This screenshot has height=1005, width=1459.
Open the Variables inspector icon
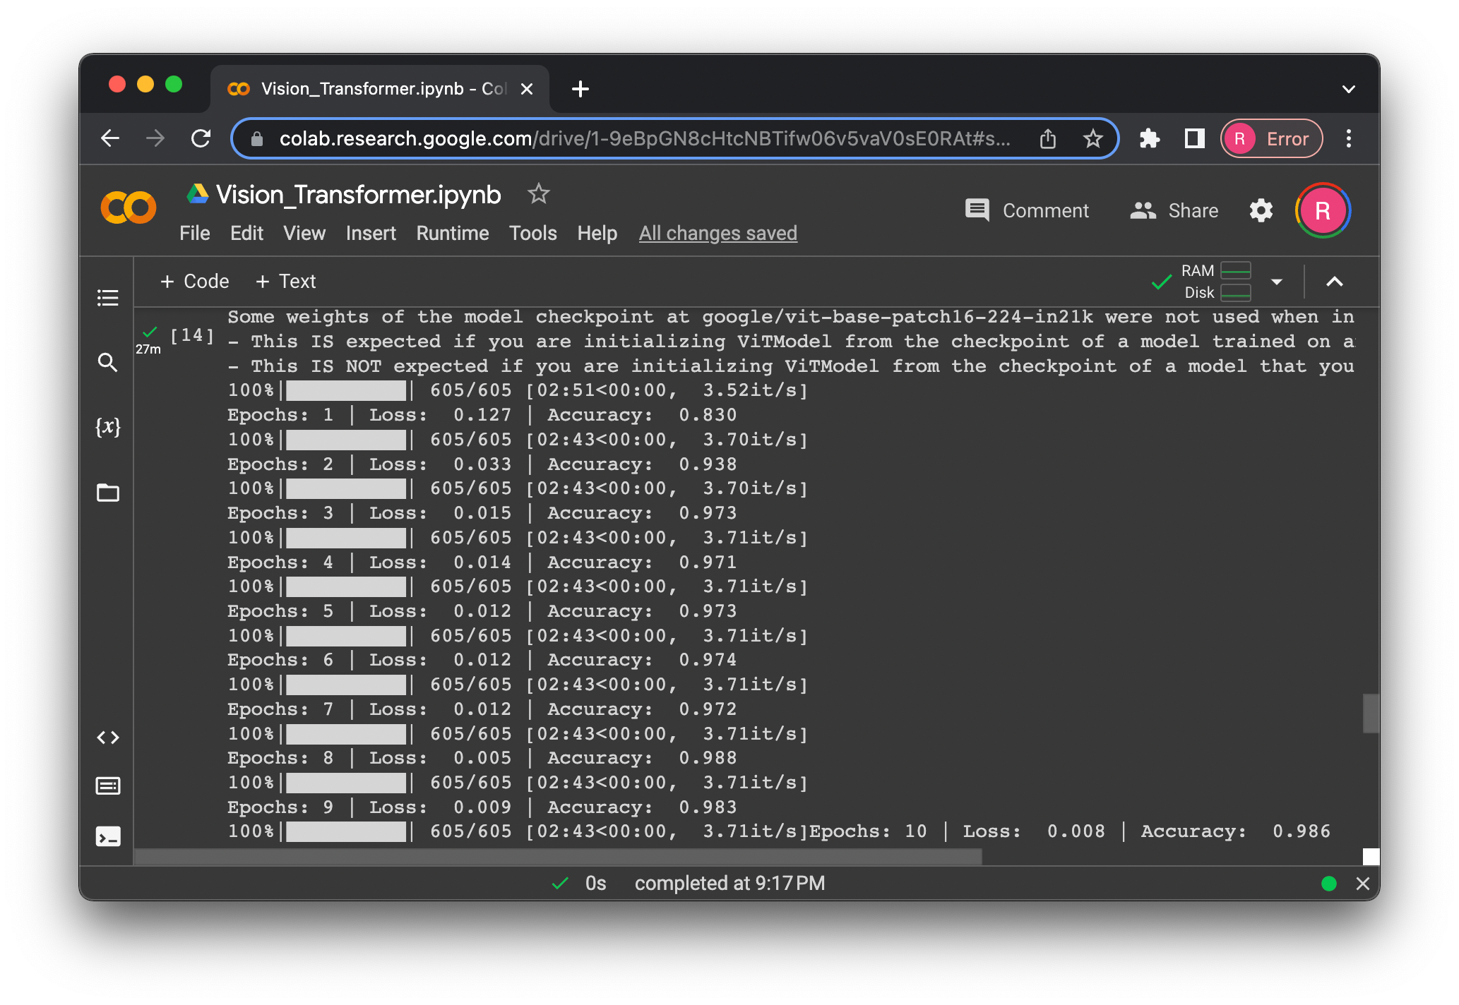tap(107, 426)
